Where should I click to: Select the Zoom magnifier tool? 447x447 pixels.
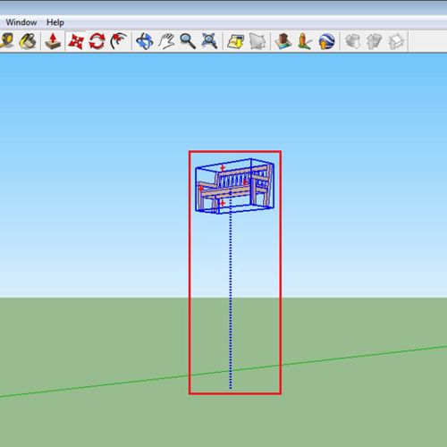click(188, 41)
